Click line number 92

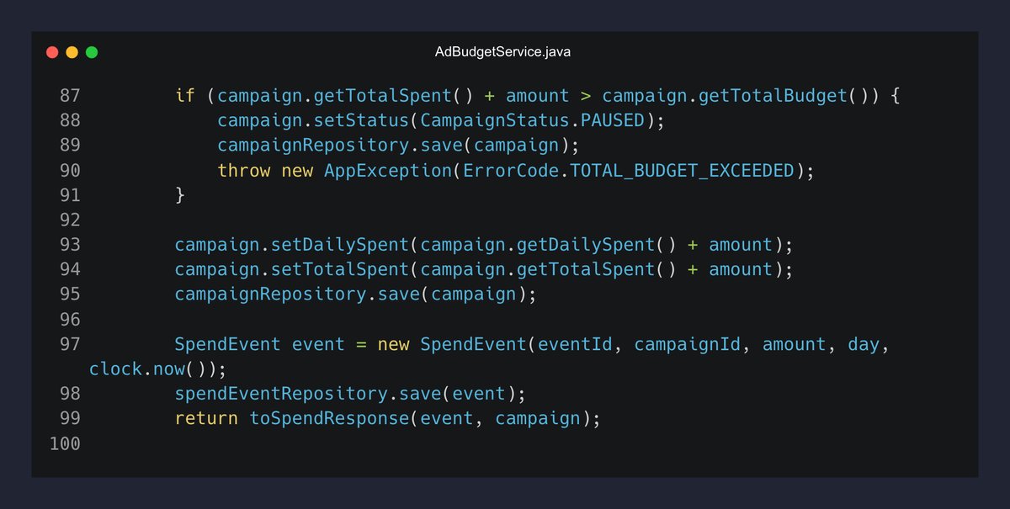coord(70,220)
